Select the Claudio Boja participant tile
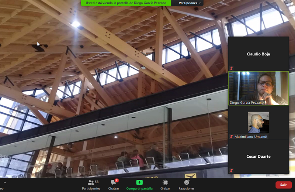Viewport: 295px width, 192px height. [258, 54]
